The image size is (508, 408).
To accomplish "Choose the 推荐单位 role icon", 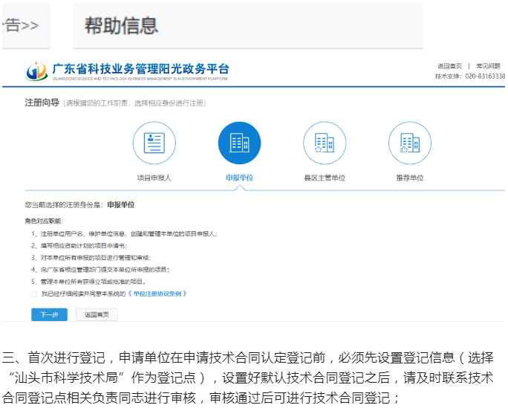I will [410, 143].
